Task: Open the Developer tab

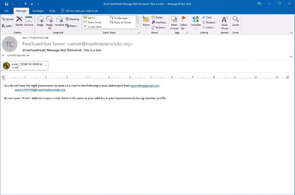Action: coord(38,11)
